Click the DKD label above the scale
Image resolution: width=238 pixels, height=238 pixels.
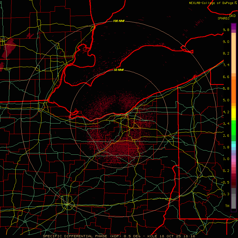click(x=232, y=16)
